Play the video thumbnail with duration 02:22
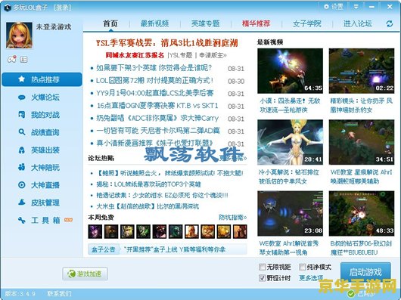This screenshot has height=300, width=401. pyautogui.click(x=362, y=71)
